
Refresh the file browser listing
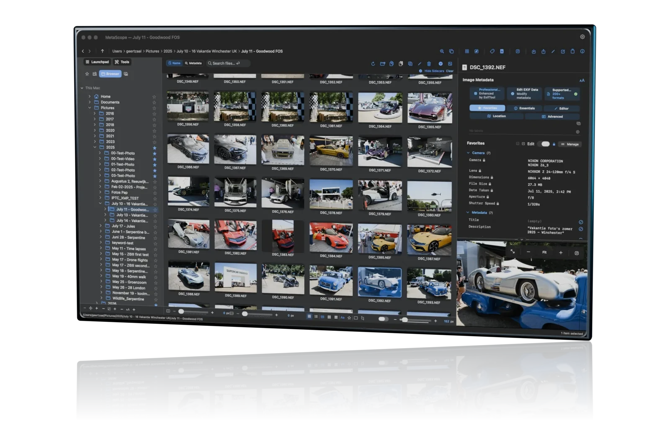pyautogui.click(x=373, y=64)
